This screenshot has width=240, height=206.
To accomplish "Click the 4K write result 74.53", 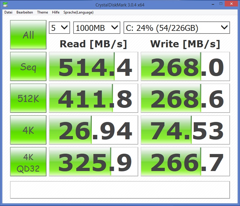I will pos(185,130).
